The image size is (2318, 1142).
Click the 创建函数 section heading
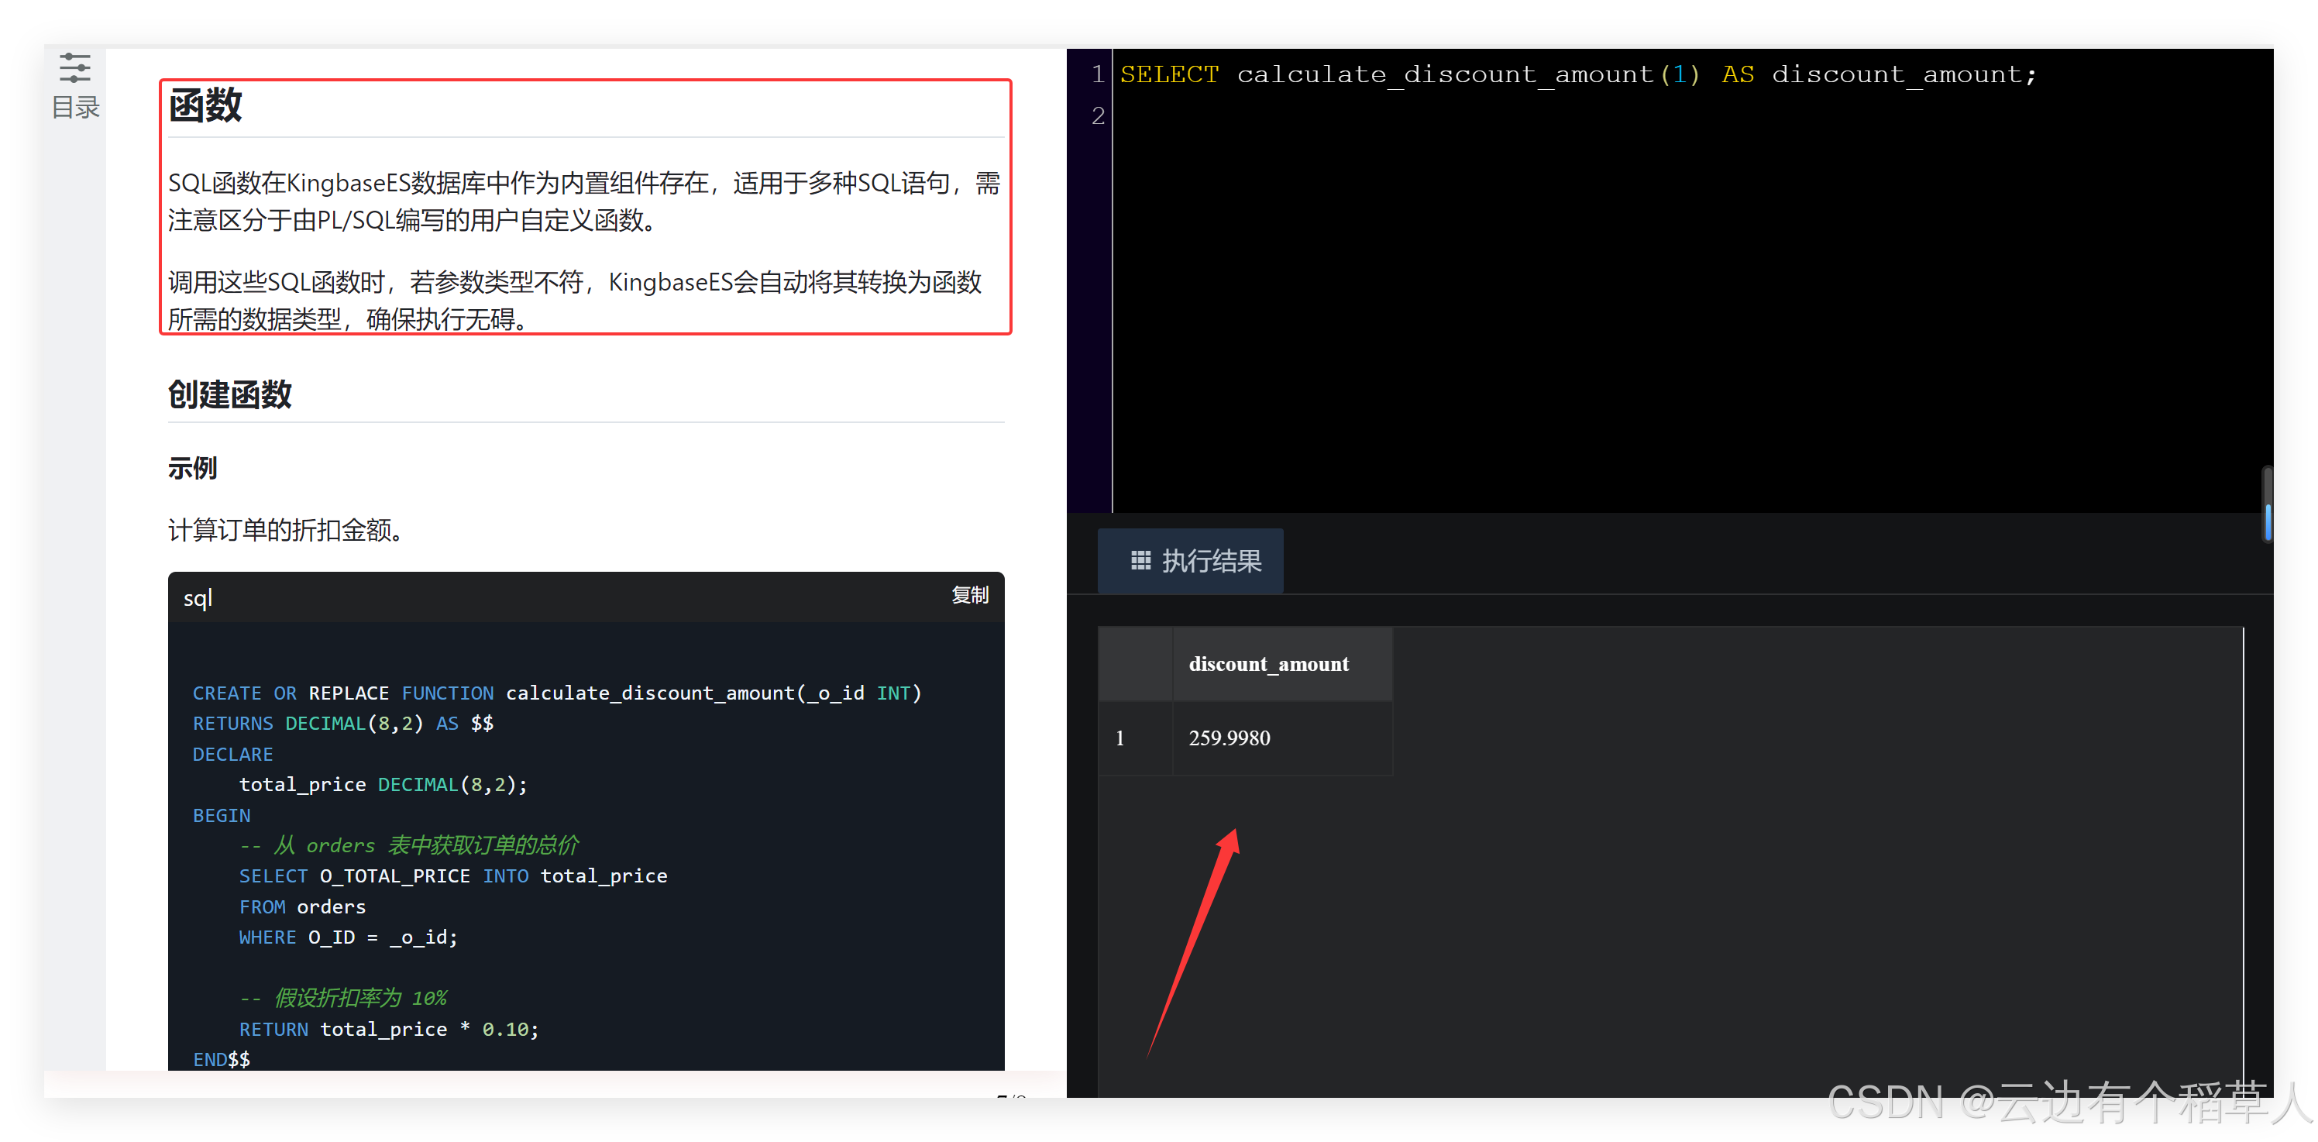[229, 394]
